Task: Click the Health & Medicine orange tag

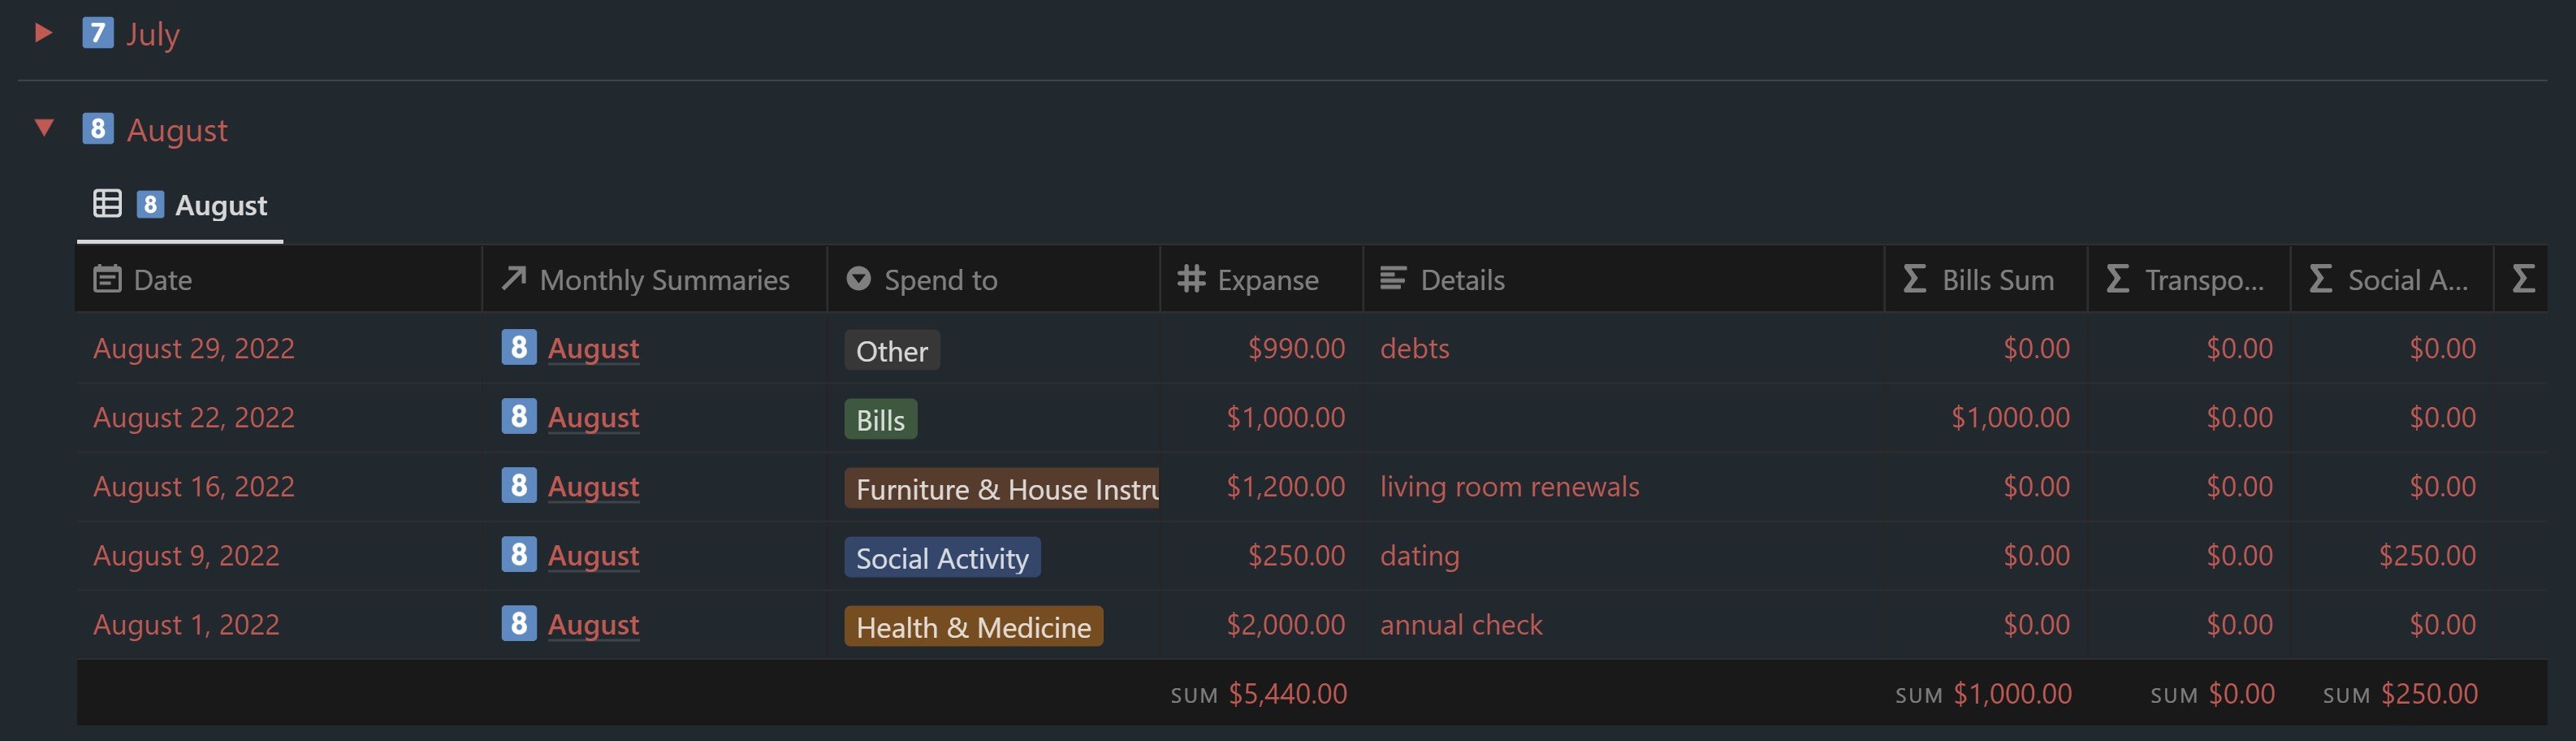Action: 972,627
